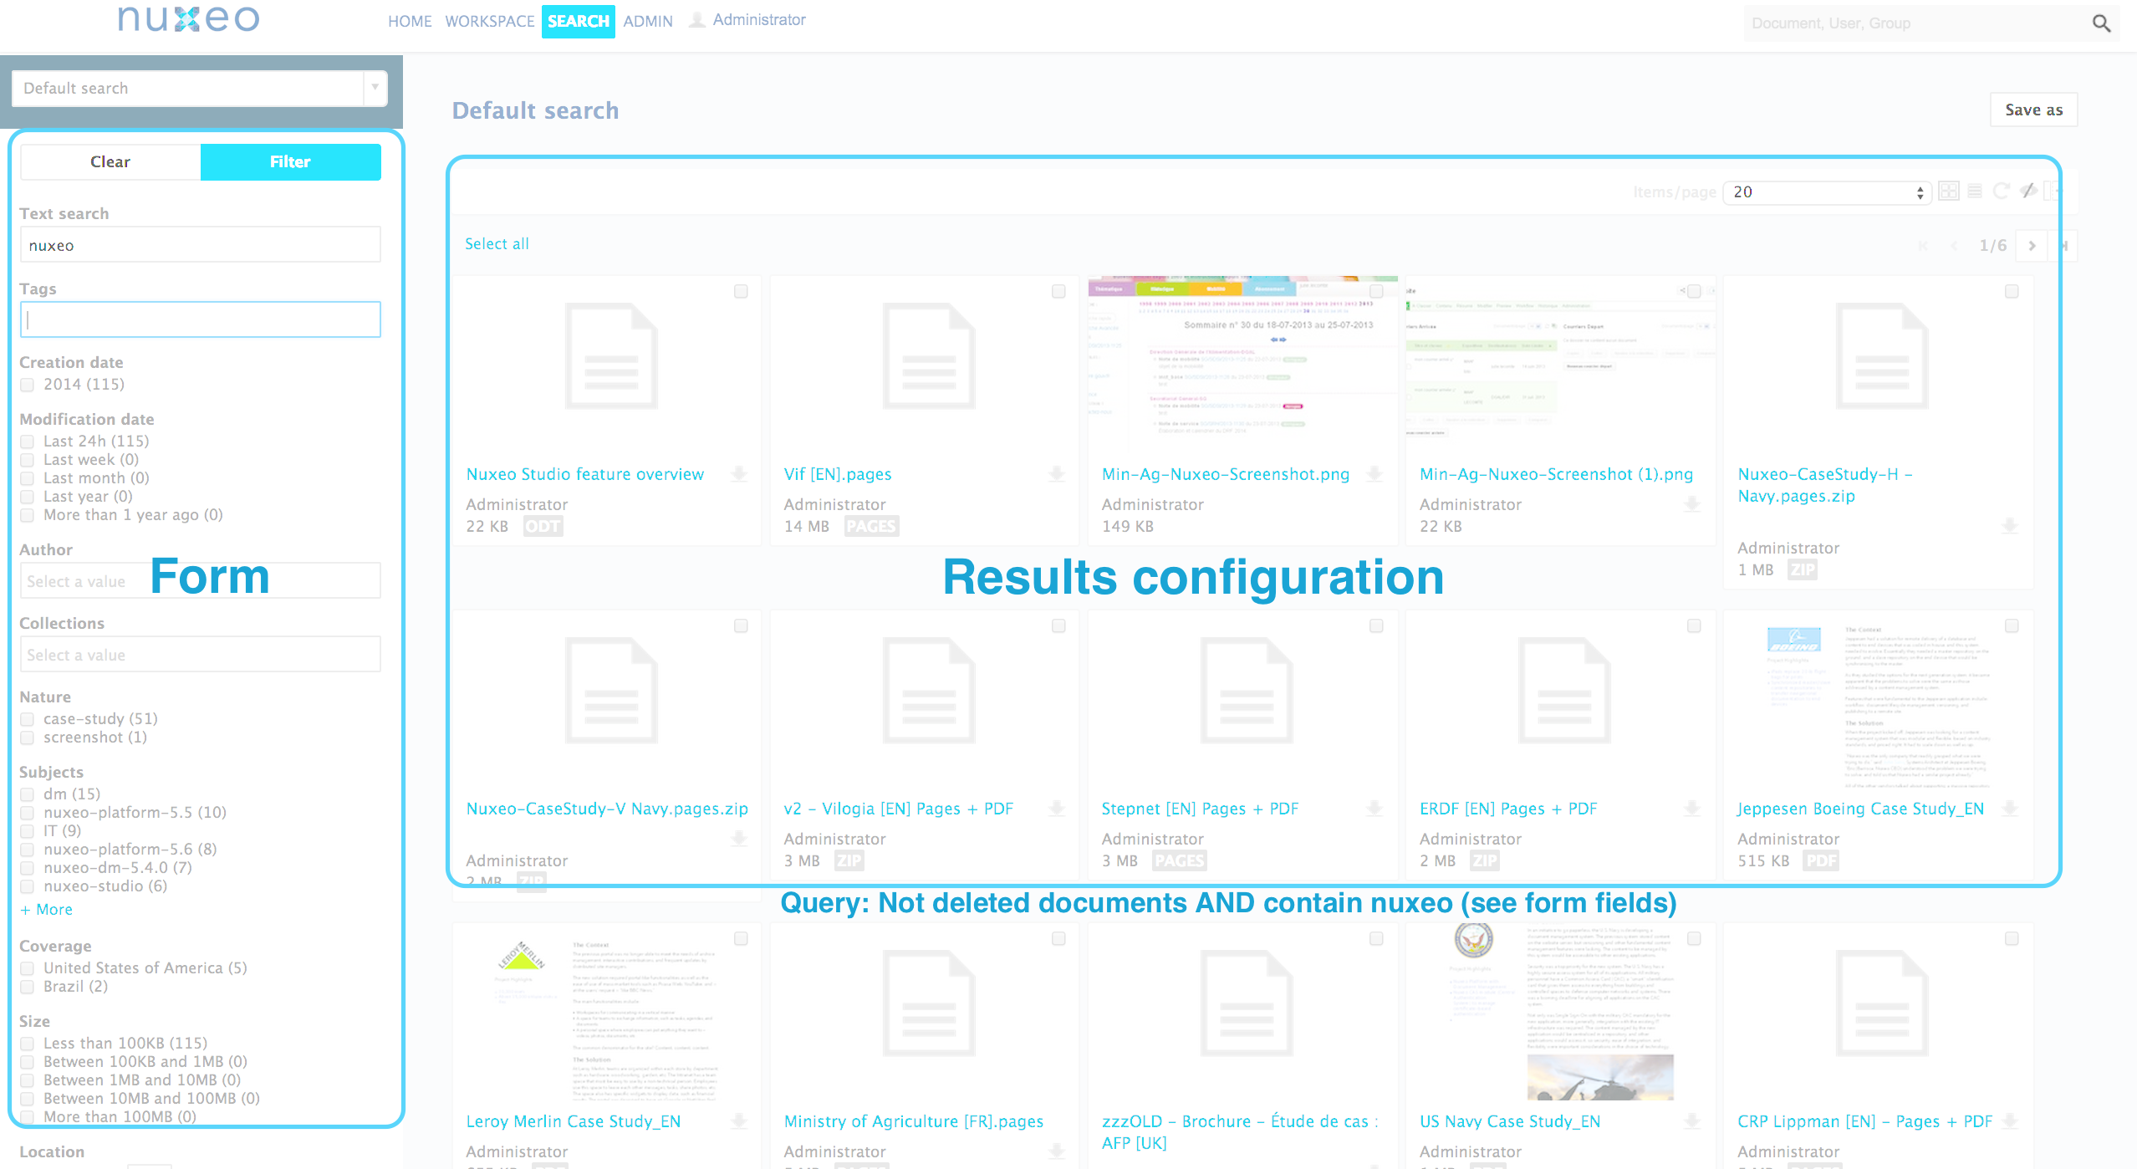Check Less than 100KB size filter
This screenshot has height=1169, width=2137.
[28, 1044]
